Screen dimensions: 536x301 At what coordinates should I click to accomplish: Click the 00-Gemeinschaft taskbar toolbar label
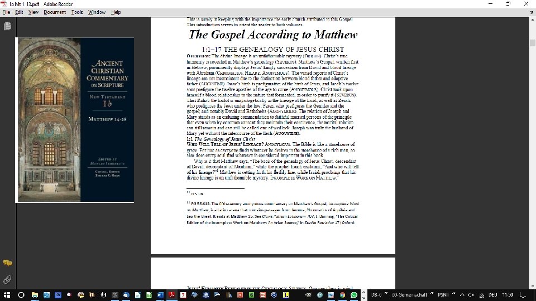click(x=409, y=295)
